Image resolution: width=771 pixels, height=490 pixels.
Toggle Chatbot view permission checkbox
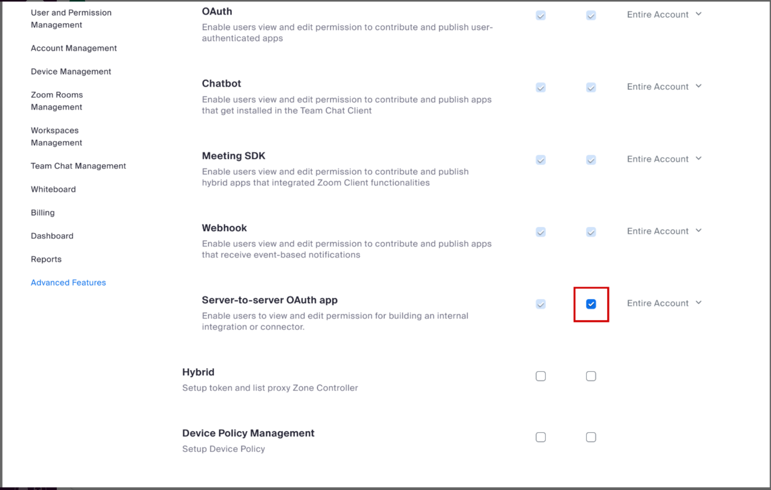541,87
